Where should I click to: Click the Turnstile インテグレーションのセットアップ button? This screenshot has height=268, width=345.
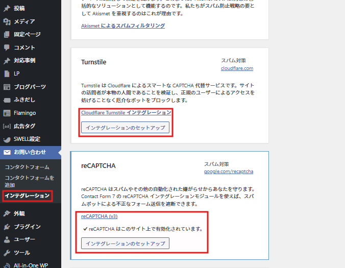[x=125, y=127]
